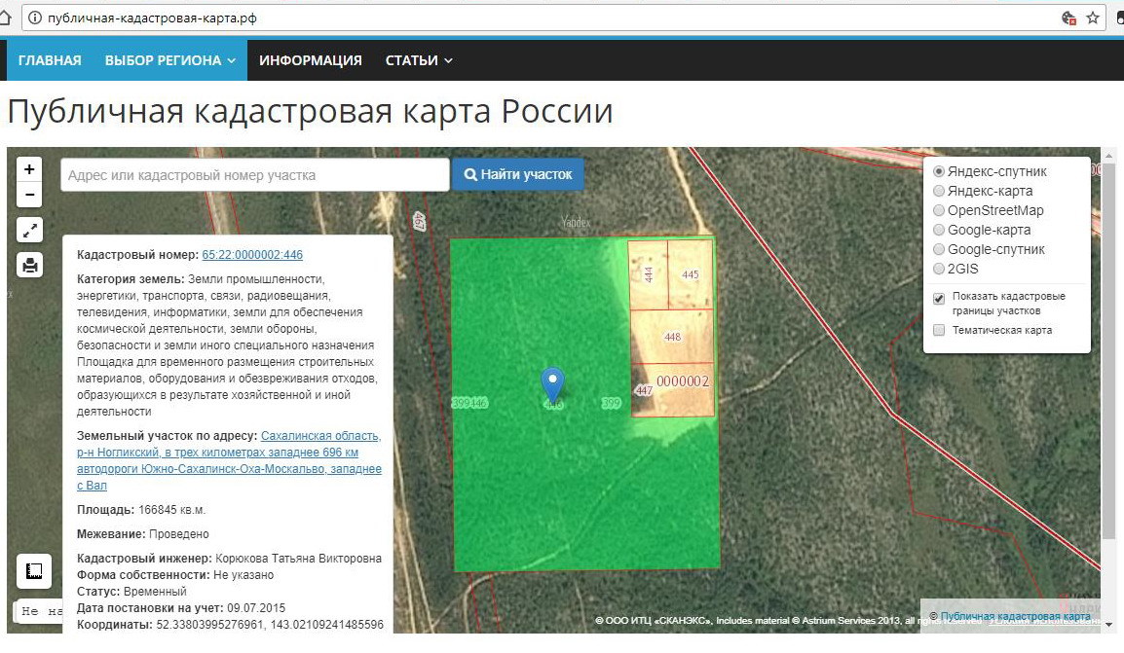Image resolution: width=1124 pixels, height=653 pixels.
Task: Open the measurement tool icon at bottom left
Action: 34,570
